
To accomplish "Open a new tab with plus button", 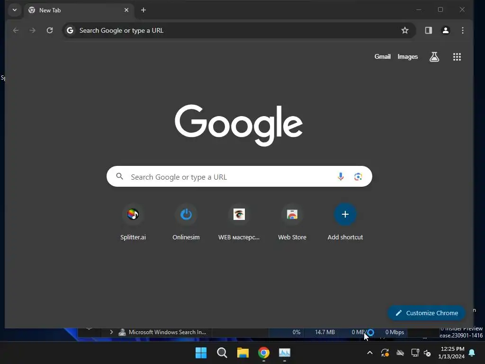I will pos(143,10).
